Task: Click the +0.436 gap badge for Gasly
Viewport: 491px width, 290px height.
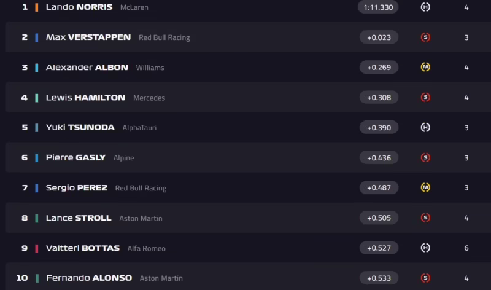Action: [379, 158]
